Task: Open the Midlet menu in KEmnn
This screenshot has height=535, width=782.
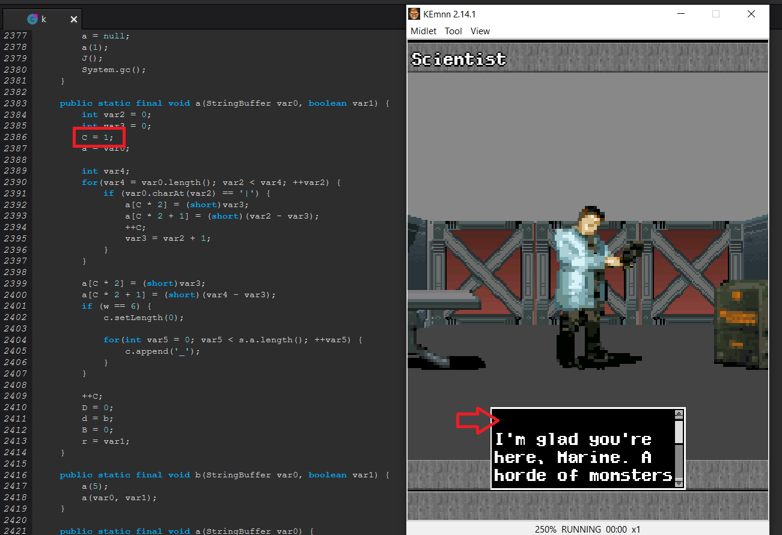Action: tap(423, 31)
